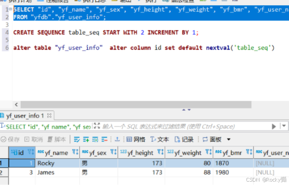Click the filter/sort icon in yf_name column
This screenshot has width=289, height=185.
point(75,152)
